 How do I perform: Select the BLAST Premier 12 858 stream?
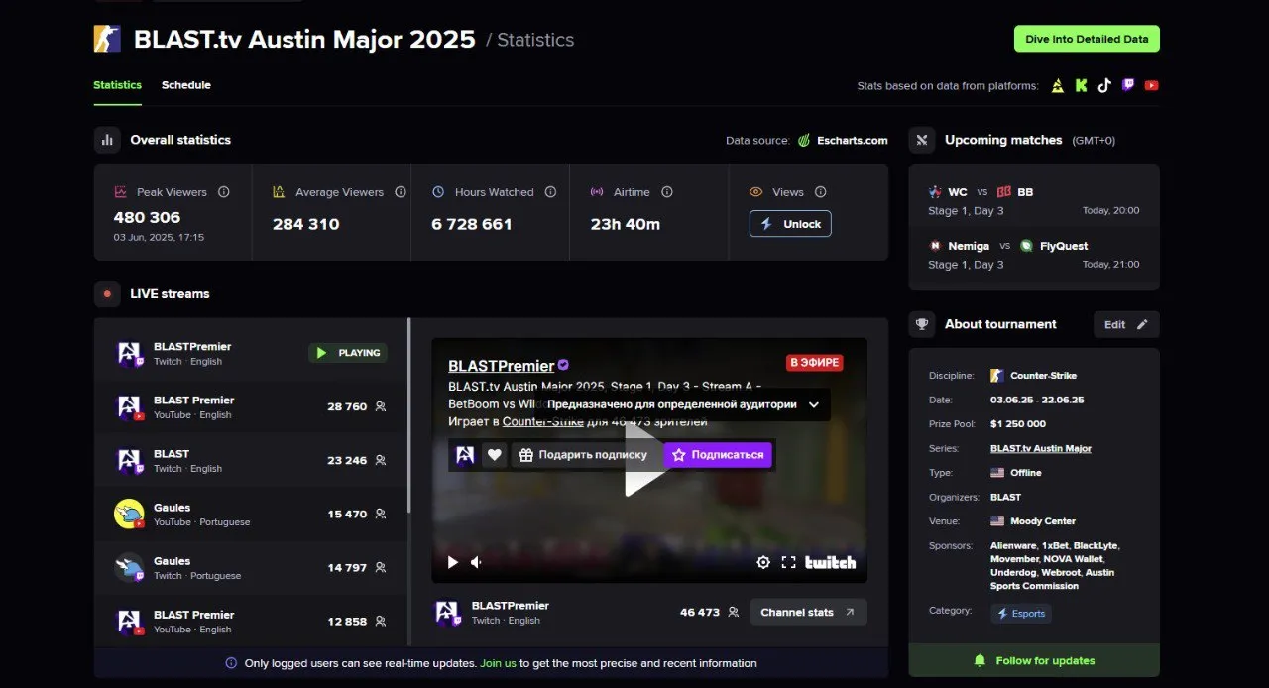pyautogui.click(x=250, y=621)
